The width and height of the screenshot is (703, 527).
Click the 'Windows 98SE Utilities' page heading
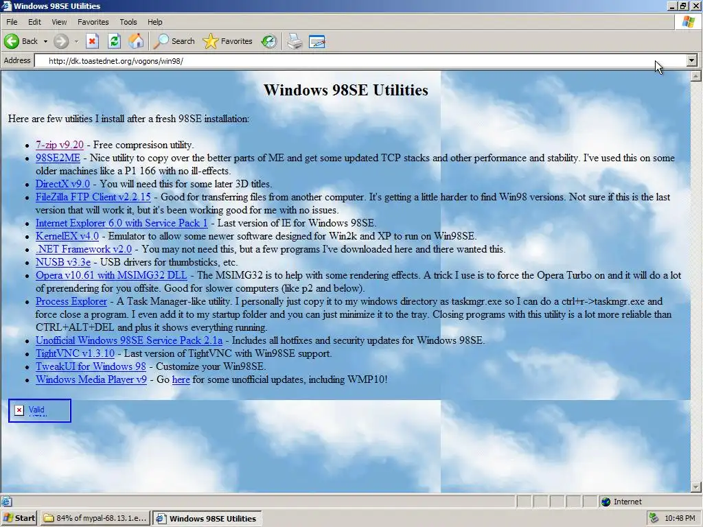(346, 90)
